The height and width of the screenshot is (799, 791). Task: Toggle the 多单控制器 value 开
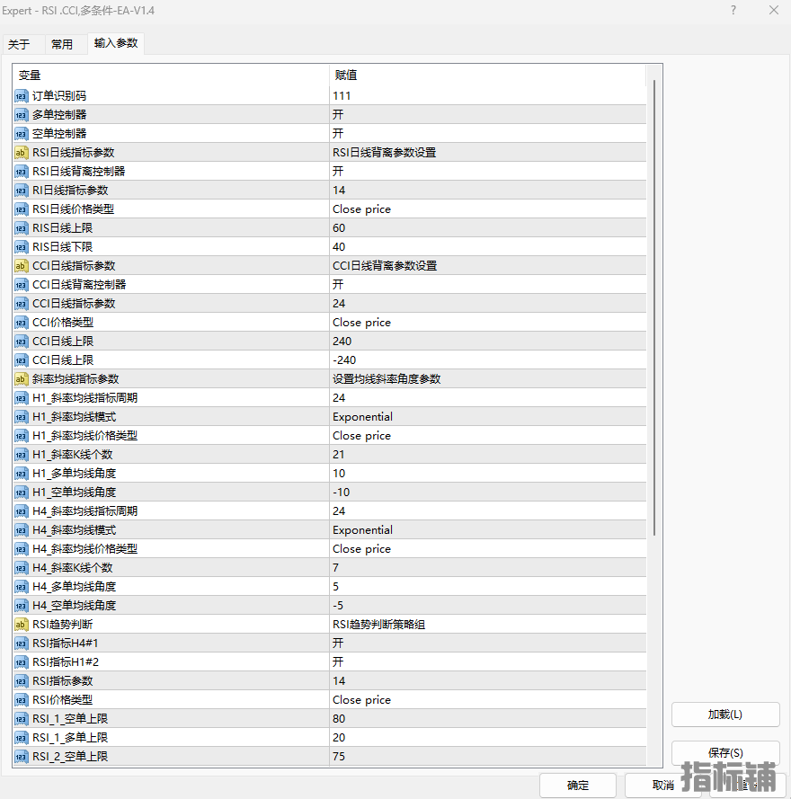coord(488,115)
